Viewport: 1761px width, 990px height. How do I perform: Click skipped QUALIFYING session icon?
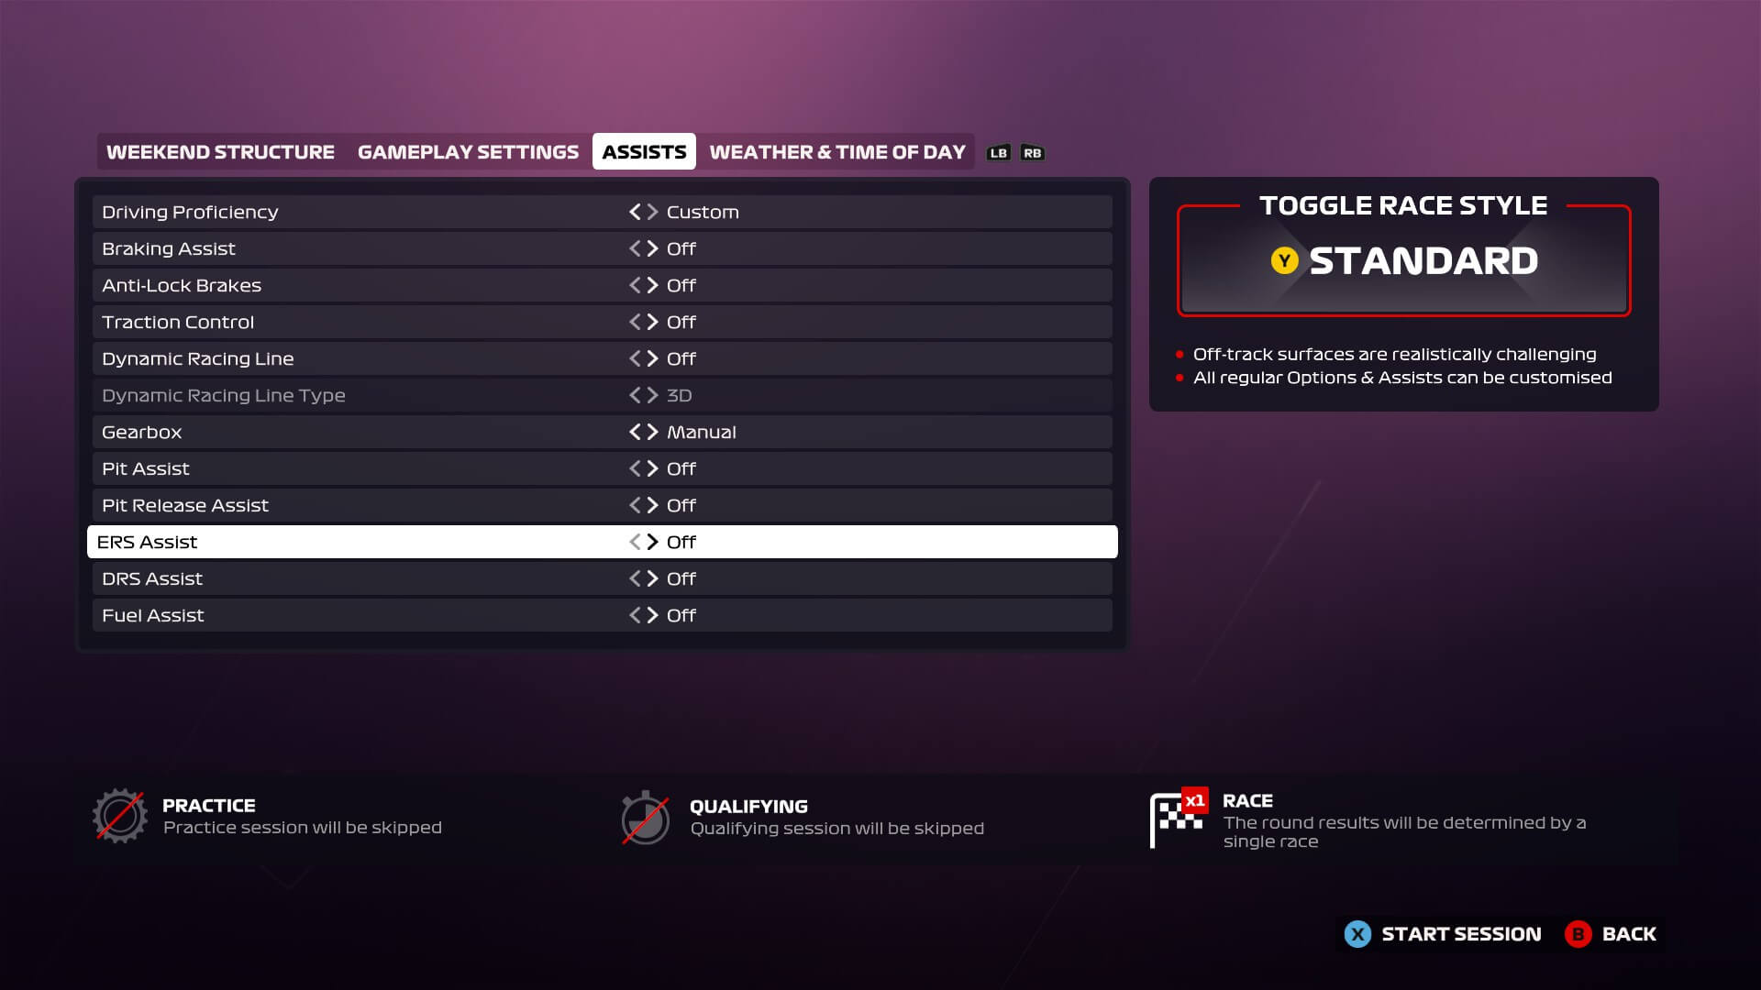point(644,819)
